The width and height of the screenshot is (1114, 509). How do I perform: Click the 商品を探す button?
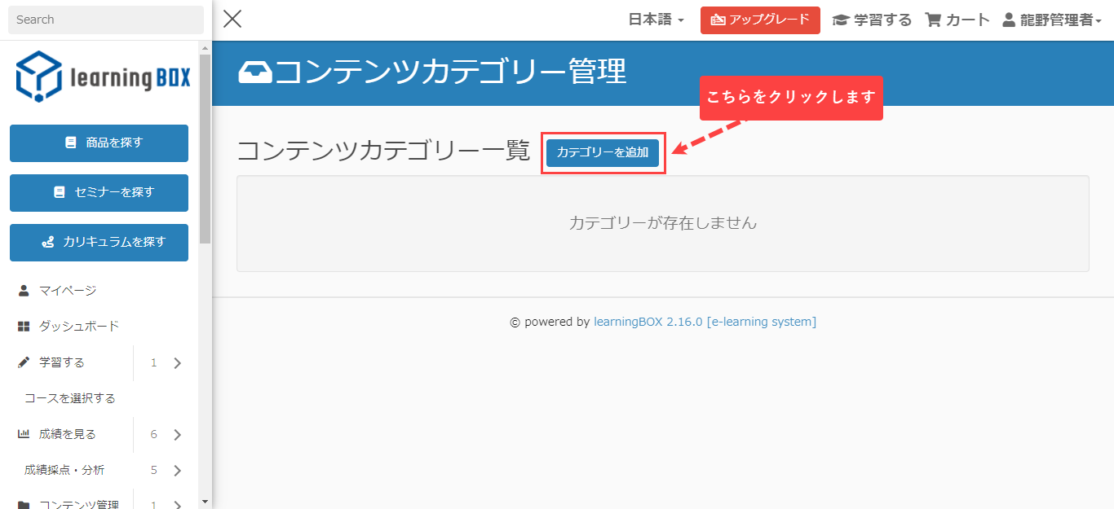99,143
